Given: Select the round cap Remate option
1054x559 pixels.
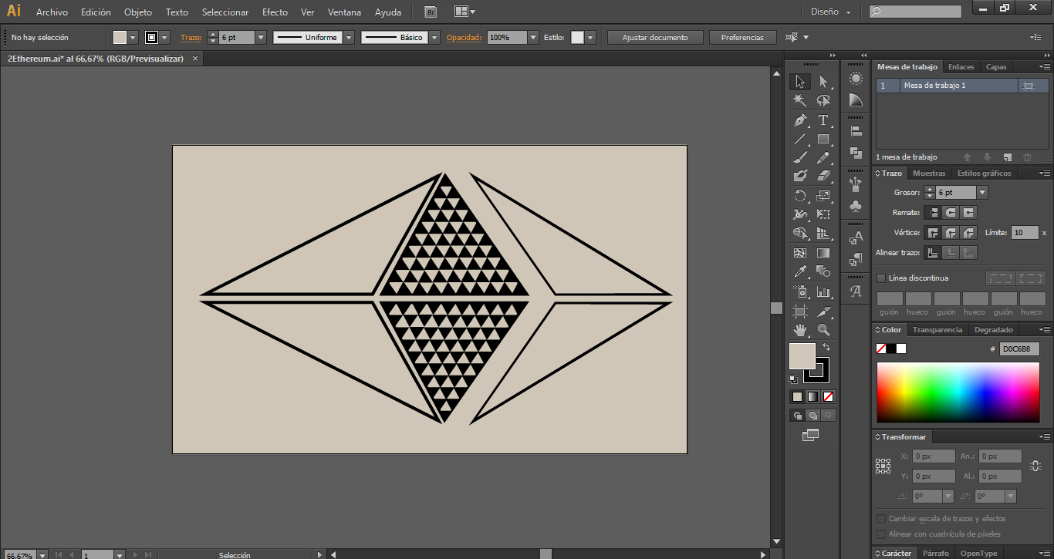Looking at the screenshot, I should (x=951, y=213).
